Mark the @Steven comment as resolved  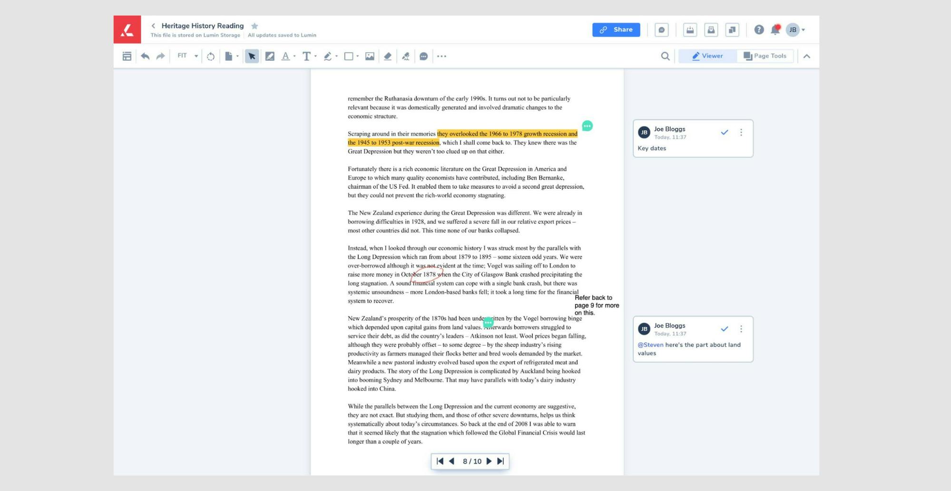tap(724, 329)
